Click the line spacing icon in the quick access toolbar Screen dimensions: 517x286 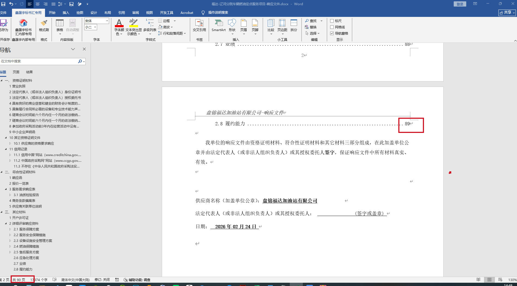tap(60, 4)
